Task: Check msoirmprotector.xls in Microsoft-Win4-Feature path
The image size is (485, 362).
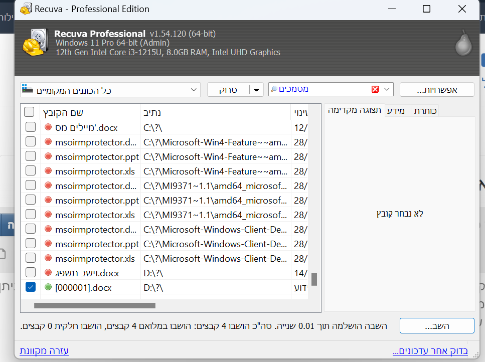Action: pyautogui.click(x=30, y=170)
